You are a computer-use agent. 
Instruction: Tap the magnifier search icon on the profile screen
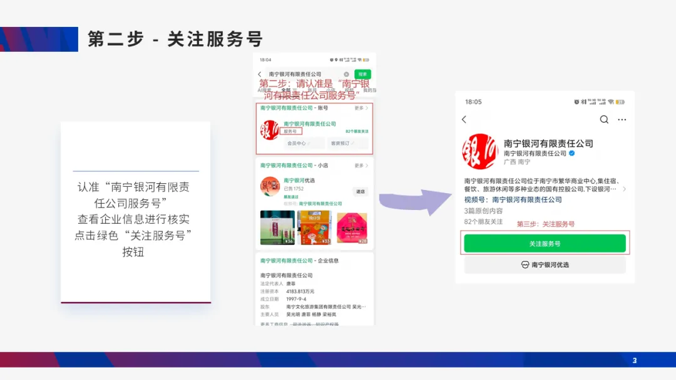coord(604,119)
